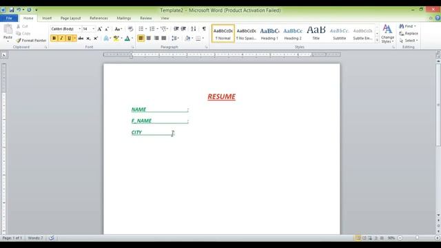The height and width of the screenshot is (248, 441).
Task: Apply the Title style
Action: (x=316, y=34)
